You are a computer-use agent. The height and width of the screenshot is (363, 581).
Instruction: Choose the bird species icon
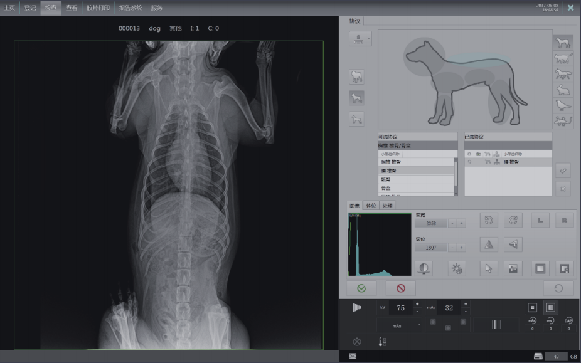click(562, 105)
